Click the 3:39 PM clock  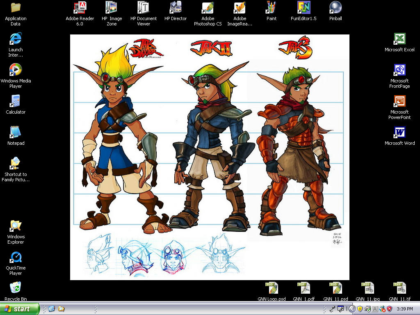tap(405, 309)
